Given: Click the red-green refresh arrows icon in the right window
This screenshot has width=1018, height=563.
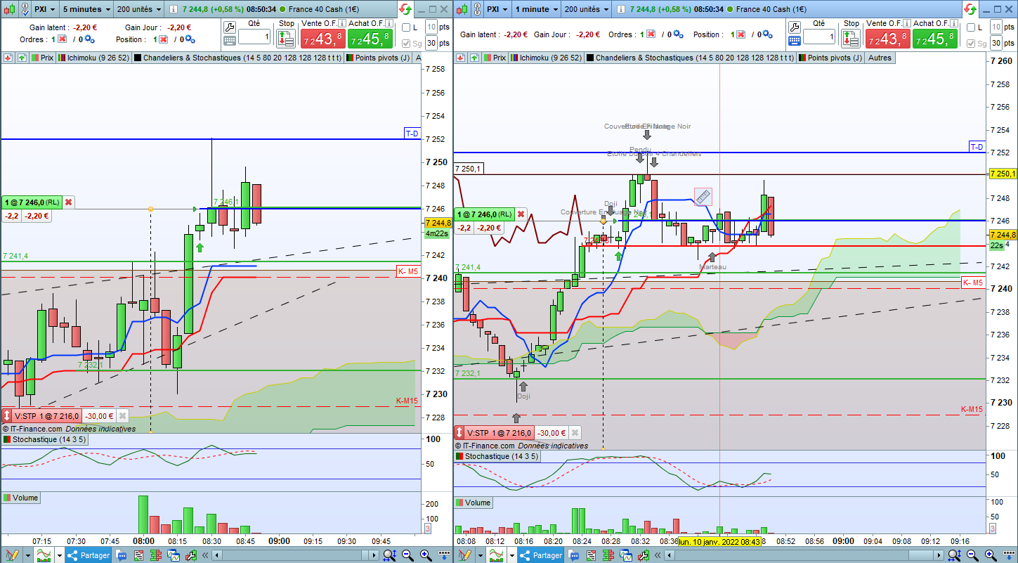Looking at the screenshot, I should click(x=970, y=9).
